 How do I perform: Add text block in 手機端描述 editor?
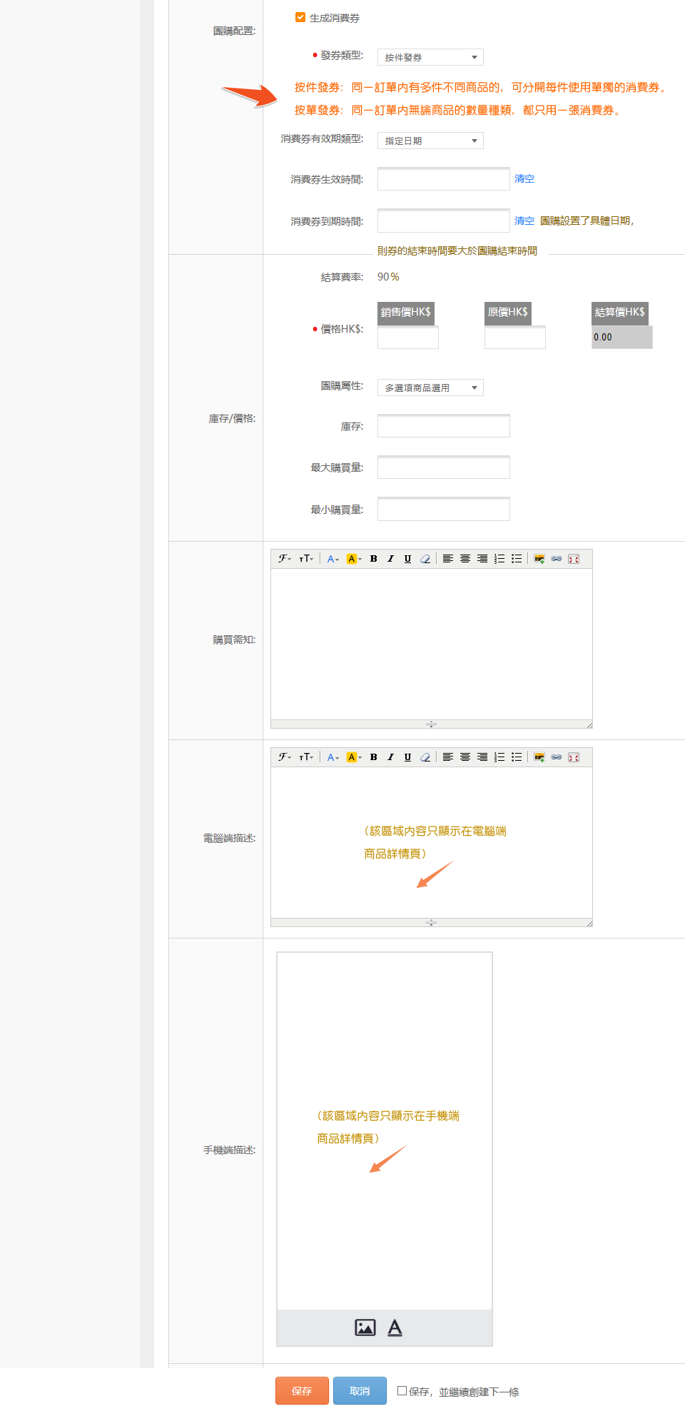point(395,1327)
